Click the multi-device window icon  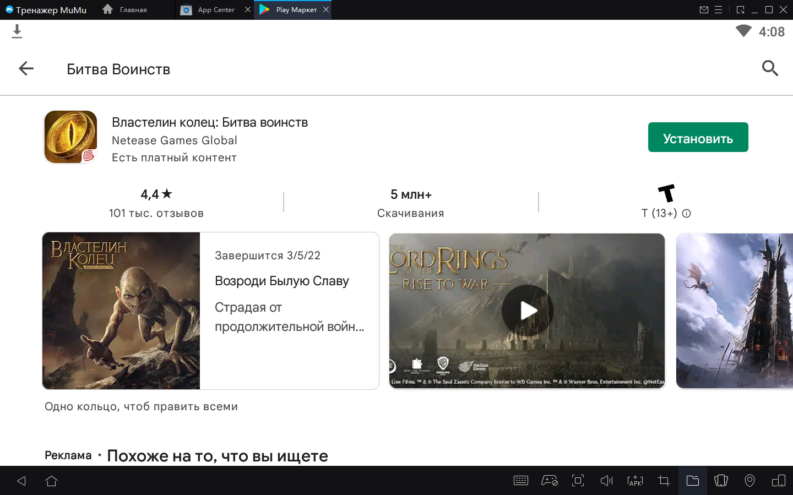point(778,481)
